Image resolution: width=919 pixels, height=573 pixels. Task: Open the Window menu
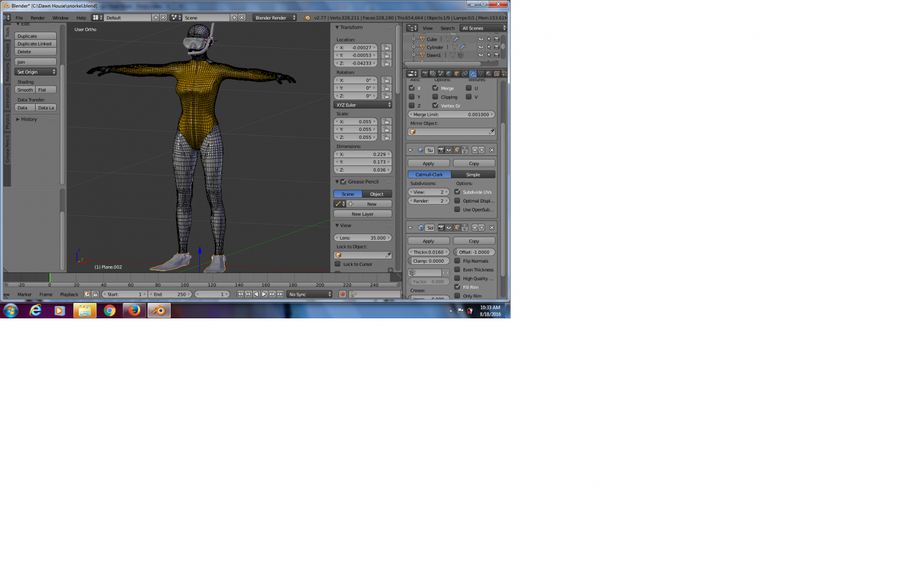pos(60,18)
